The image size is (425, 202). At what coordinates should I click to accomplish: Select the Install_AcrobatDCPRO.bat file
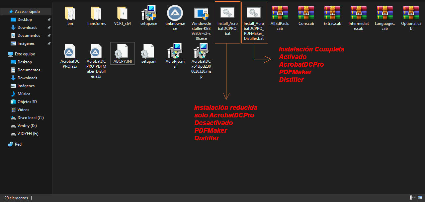coord(227,22)
